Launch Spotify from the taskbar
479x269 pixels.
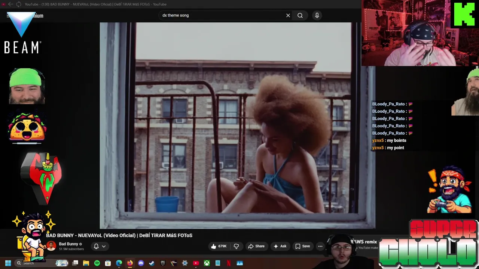[97, 263]
